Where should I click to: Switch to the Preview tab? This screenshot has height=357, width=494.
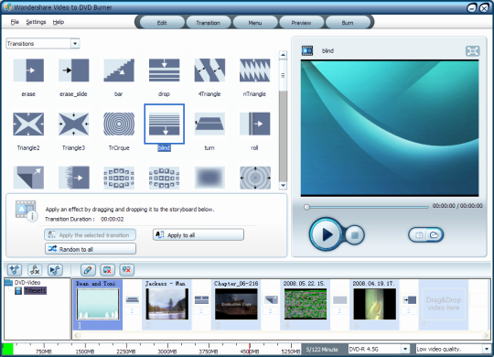tap(301, 23)
